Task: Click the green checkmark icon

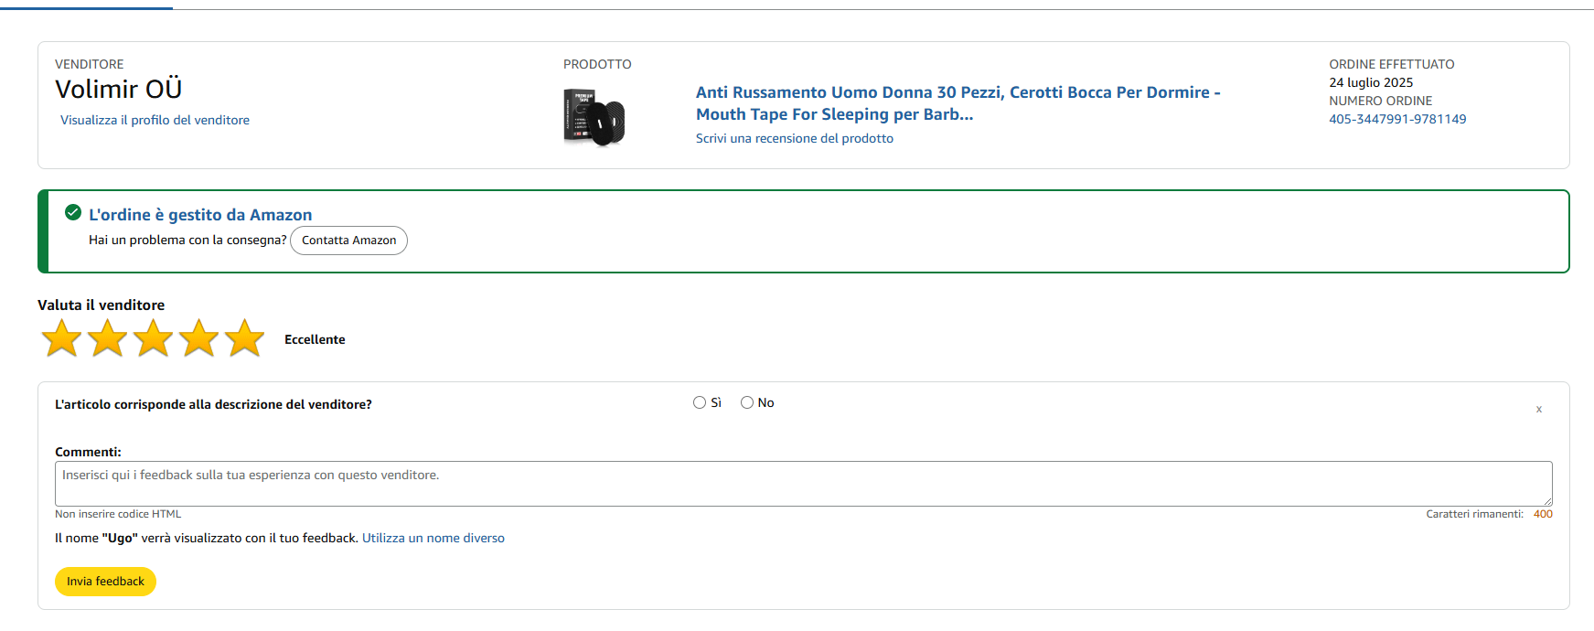Action: pyautogui.click(x=73, y=213)
